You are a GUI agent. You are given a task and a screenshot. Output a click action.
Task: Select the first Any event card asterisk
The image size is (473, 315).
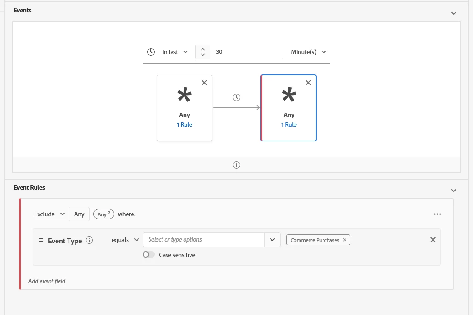click(x=185, y=95)
